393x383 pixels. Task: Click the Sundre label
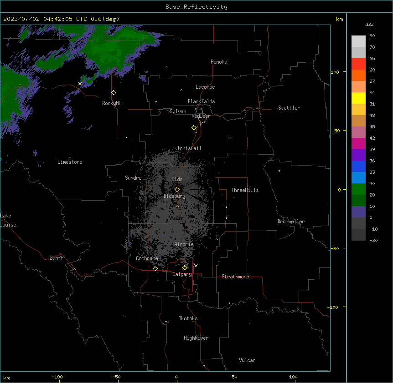coord(133,178)
